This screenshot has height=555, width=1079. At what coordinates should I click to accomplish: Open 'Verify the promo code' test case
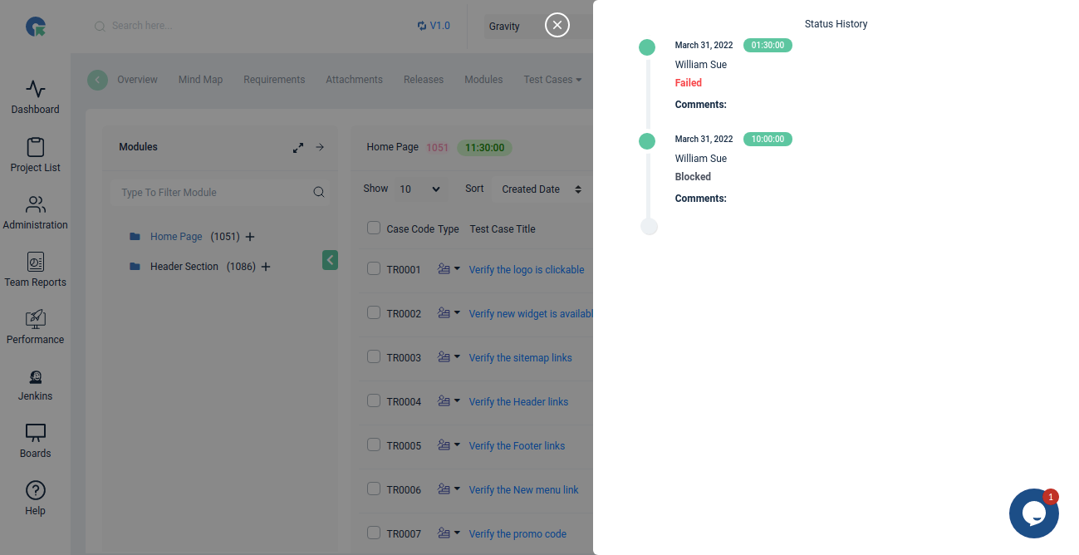pyautogui.click(x=517, y=534)
